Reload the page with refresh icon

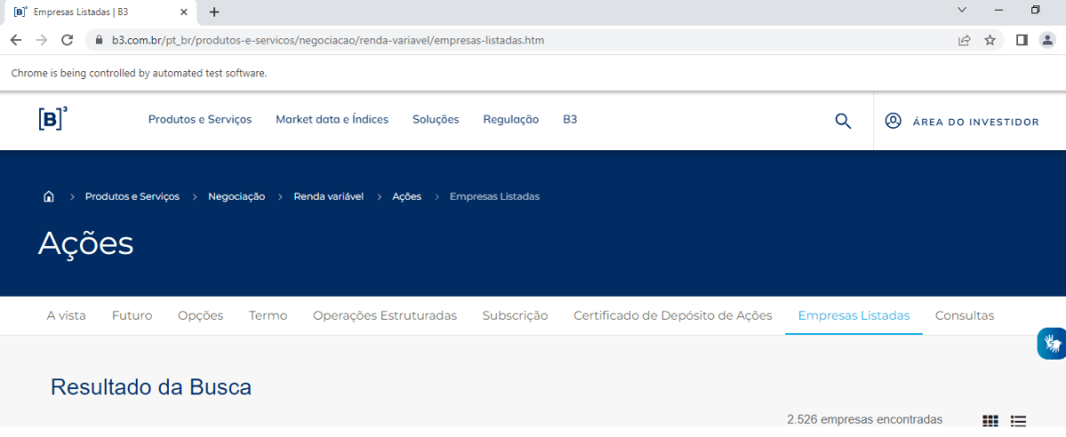pyautogui.click(x=67, y=40)
